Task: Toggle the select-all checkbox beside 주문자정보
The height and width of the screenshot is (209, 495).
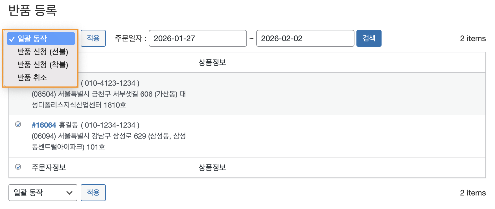Action: pyautogui.click(x=18, y=167)
